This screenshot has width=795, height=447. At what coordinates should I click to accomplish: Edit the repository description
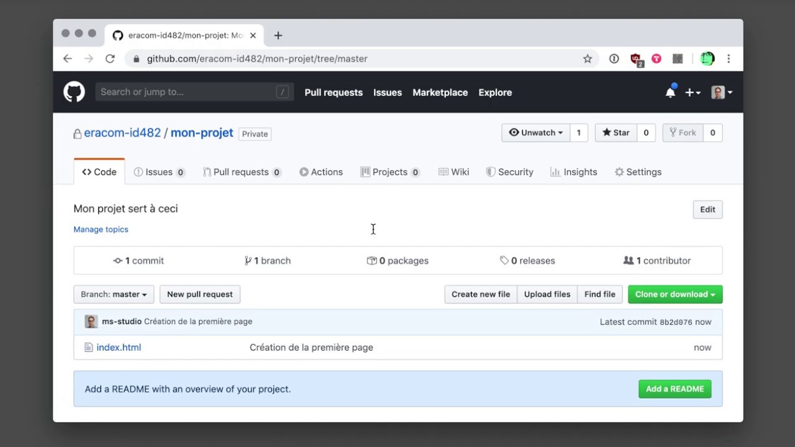707,209
